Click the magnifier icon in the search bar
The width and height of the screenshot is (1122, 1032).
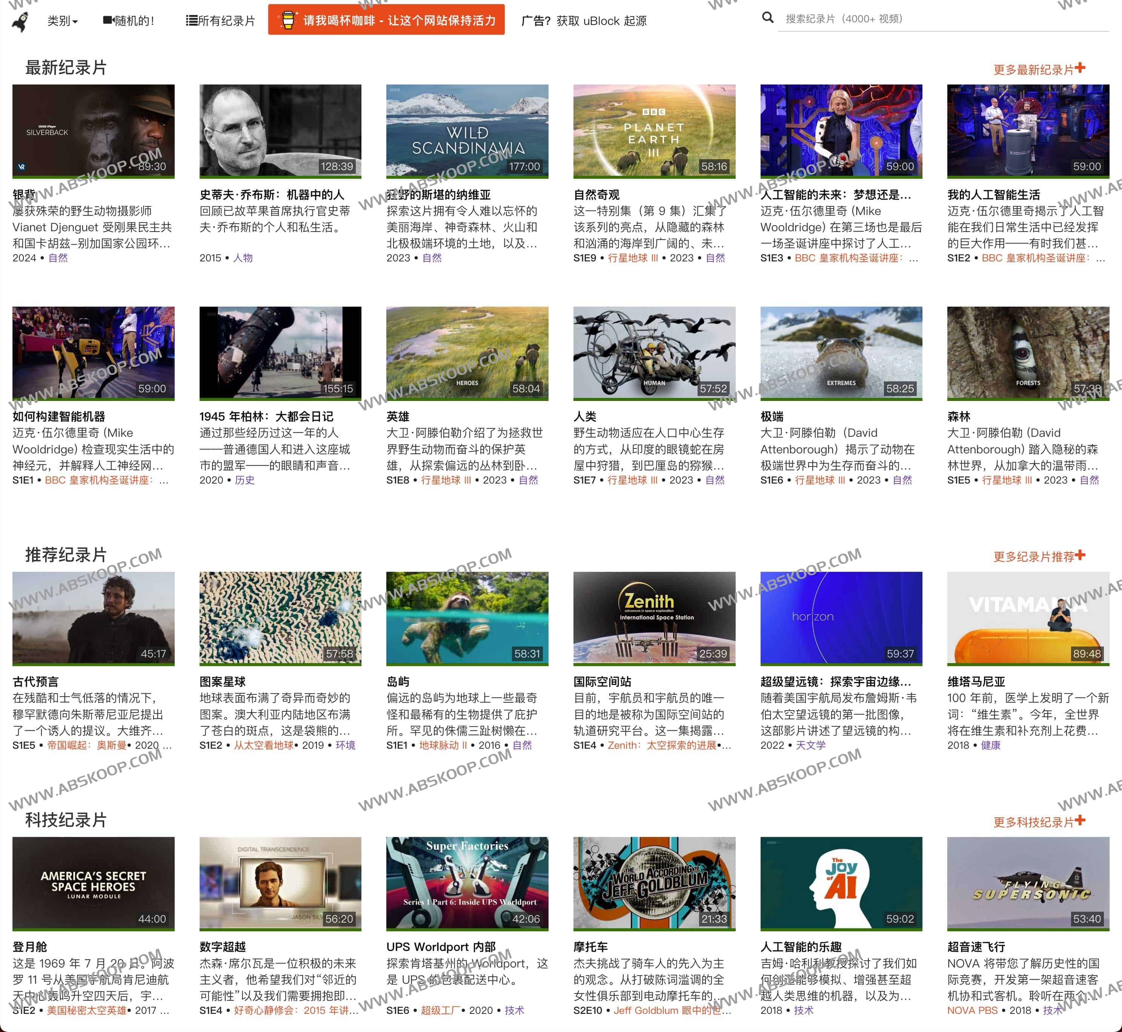click(x=768, y=18)
